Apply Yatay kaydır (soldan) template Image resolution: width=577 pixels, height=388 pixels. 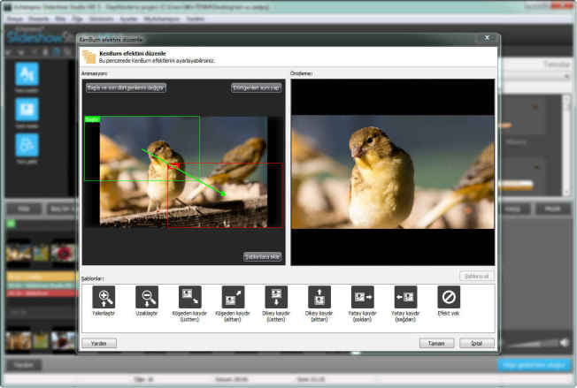click(362, 298)
